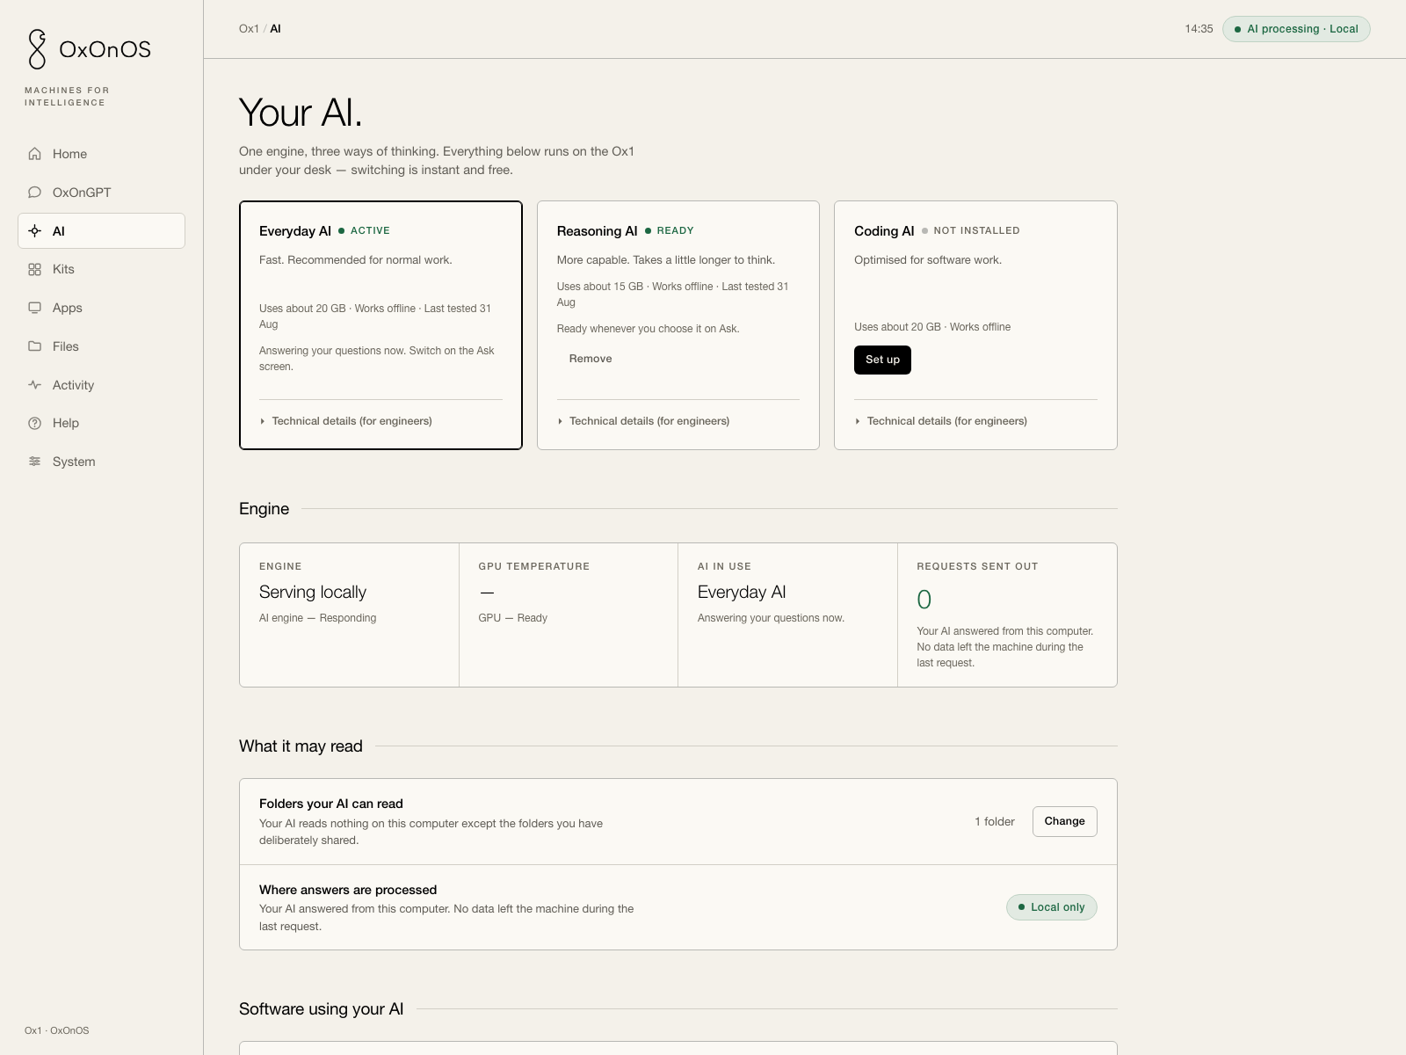The image size is (1406, 1055).
Task: Navigate to Activity
Action: 101,385
